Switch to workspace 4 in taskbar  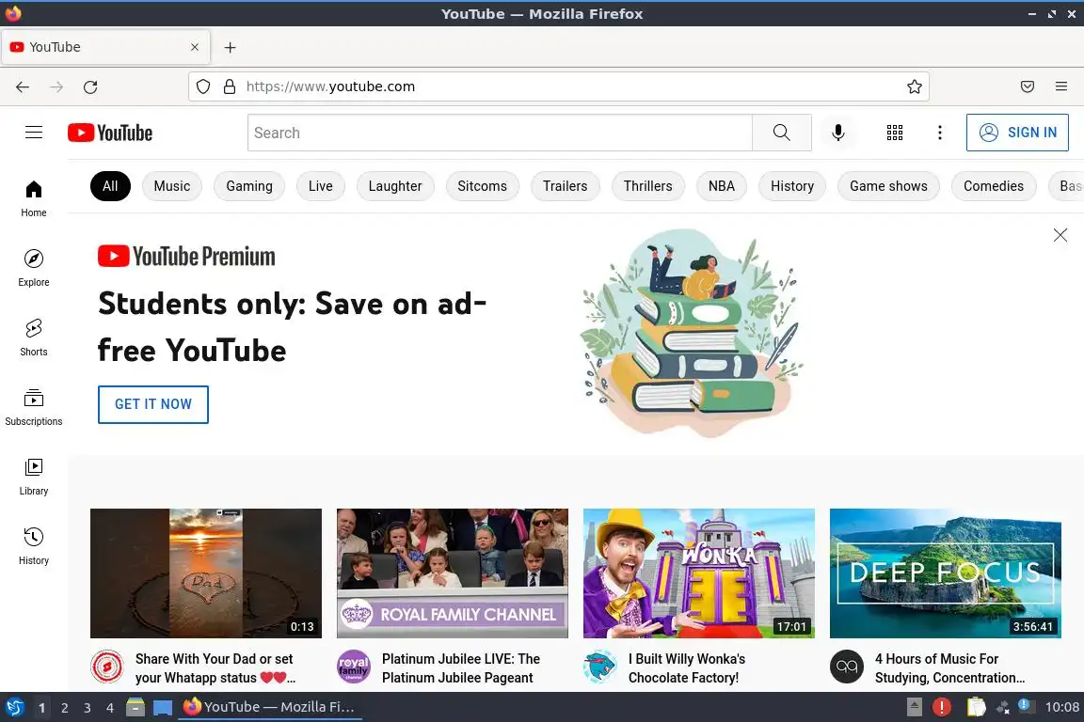point(110,708)
